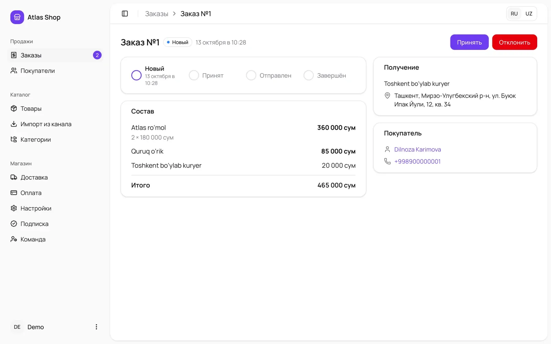Click the Atlas Shop logo icon
Viewport: 551px width, 344px height.
pos(17,17)
